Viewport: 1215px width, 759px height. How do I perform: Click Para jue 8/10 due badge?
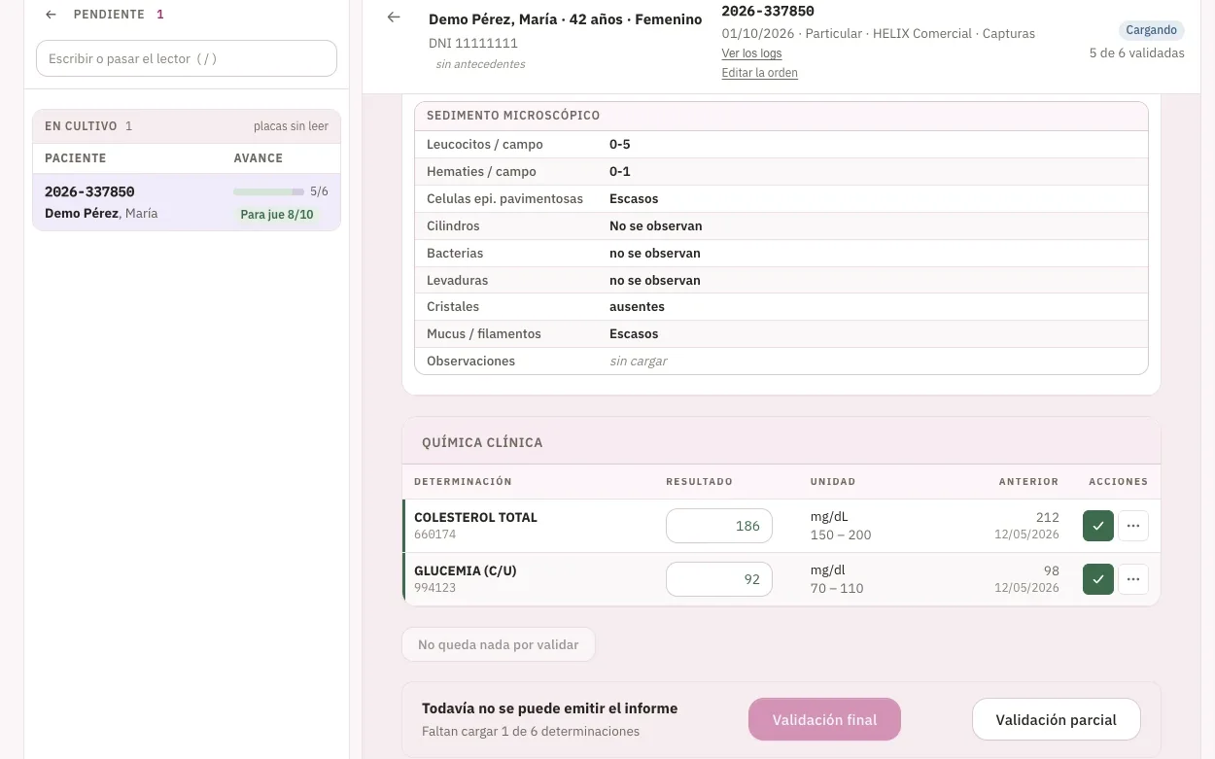click(x=277, y=214)
